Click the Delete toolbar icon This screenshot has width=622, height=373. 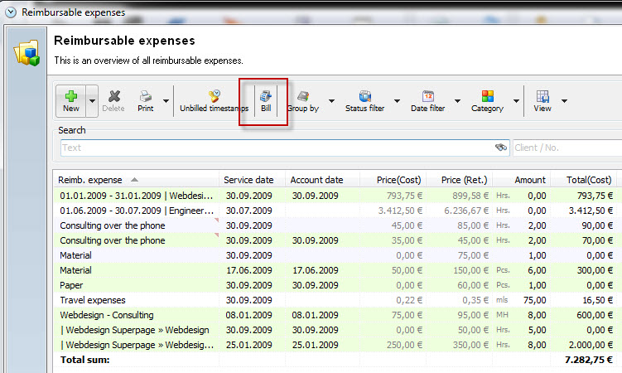pos(113,101)
